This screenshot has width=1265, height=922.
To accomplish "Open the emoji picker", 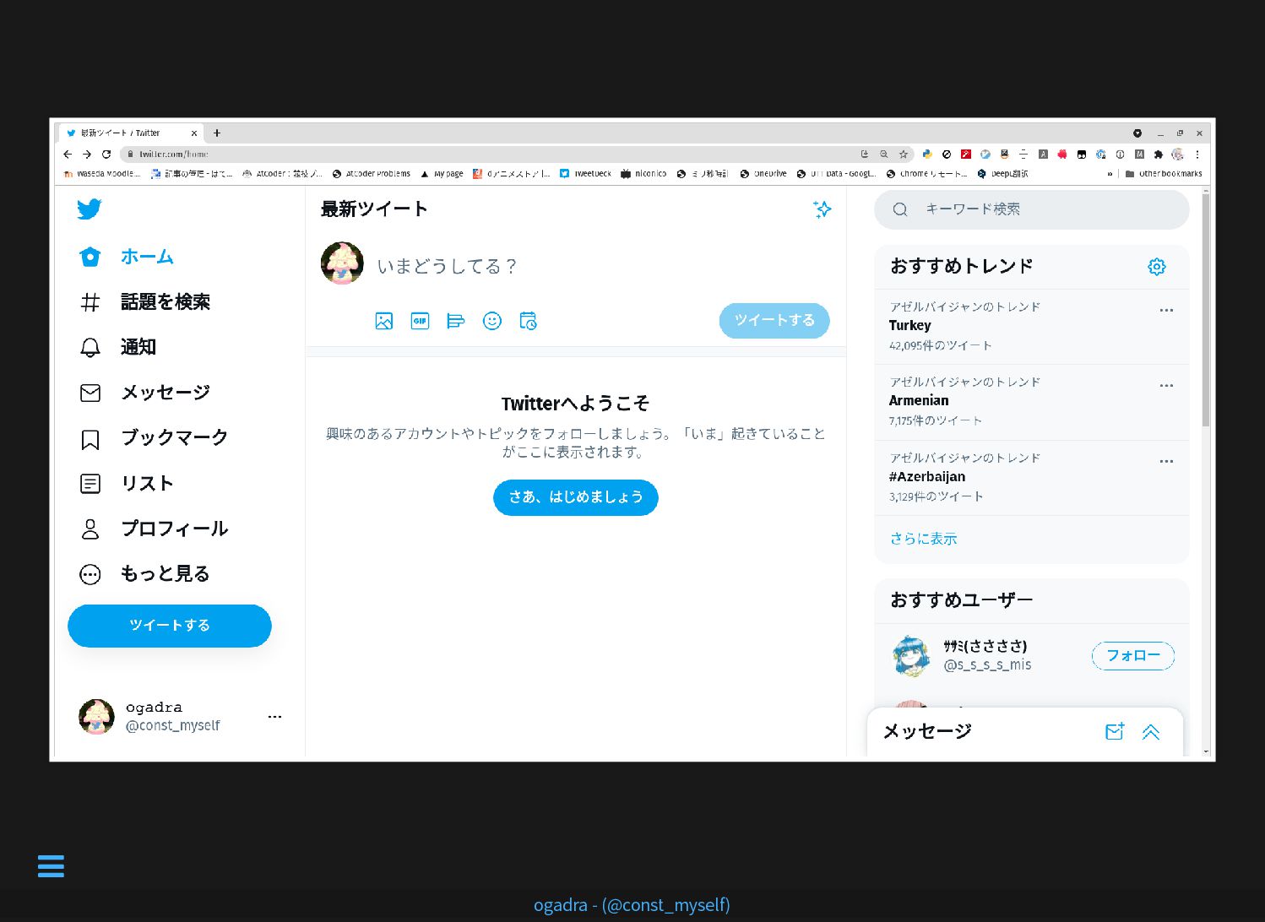I will tap(492, 321).
